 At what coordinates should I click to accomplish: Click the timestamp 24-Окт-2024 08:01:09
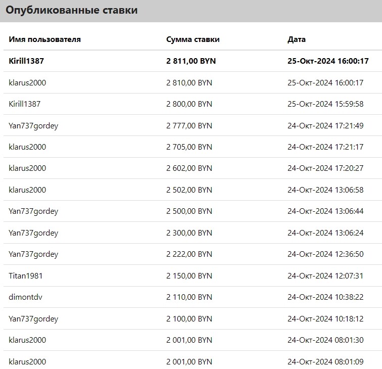coord(325,362)
